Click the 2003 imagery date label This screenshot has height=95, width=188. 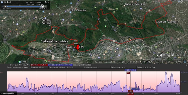click(24, 62)
